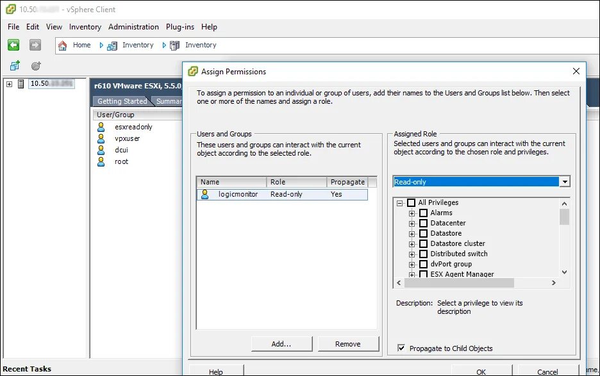Image resolution: width=600 pixels, height=376 pixels.
Task: Click the grey resource pool toolbar icon
Action: [36, 66]
